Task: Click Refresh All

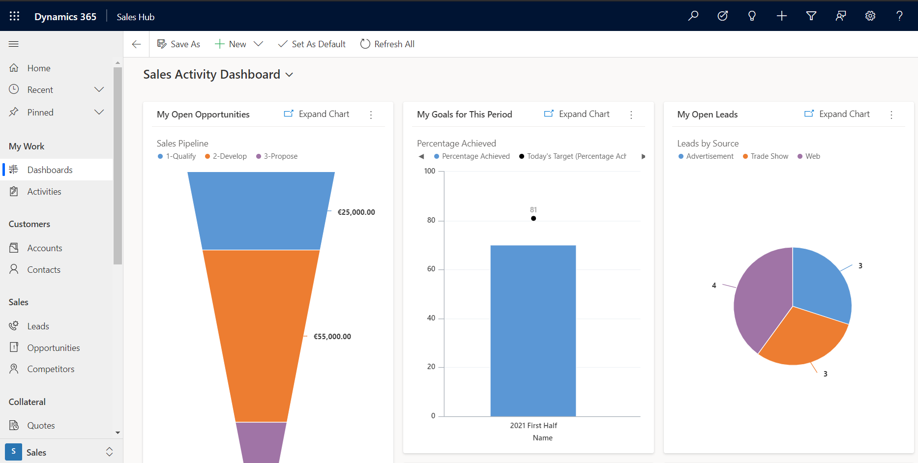Action: coord(387,44)
